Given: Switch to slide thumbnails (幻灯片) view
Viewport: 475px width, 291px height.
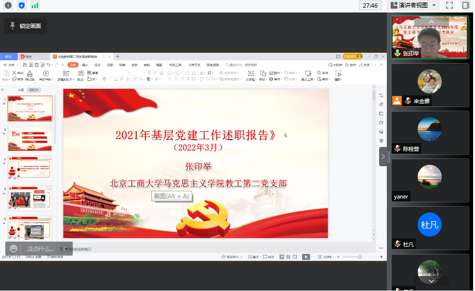Looking at the screenshot, I should [x=34, y=90].
